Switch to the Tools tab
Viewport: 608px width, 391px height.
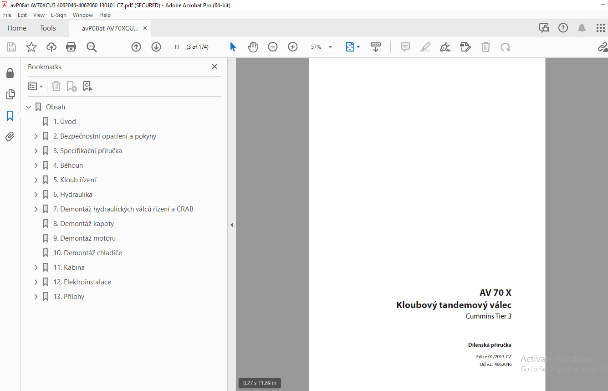point(48,28)
